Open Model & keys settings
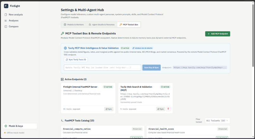The image size is (255, 139). 20,126
